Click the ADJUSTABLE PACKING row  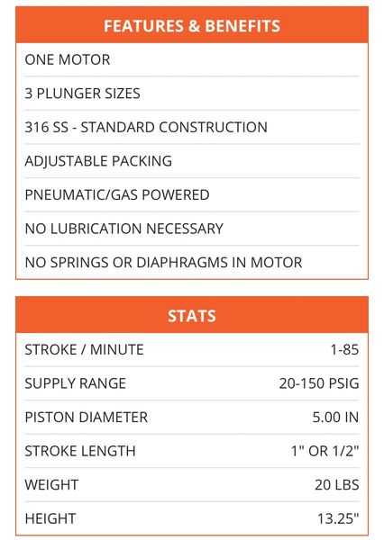(192, 161)
